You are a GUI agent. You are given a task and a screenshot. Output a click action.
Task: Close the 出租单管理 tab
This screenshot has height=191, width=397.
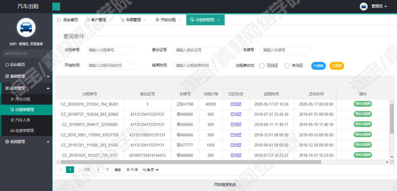[219, 20]
